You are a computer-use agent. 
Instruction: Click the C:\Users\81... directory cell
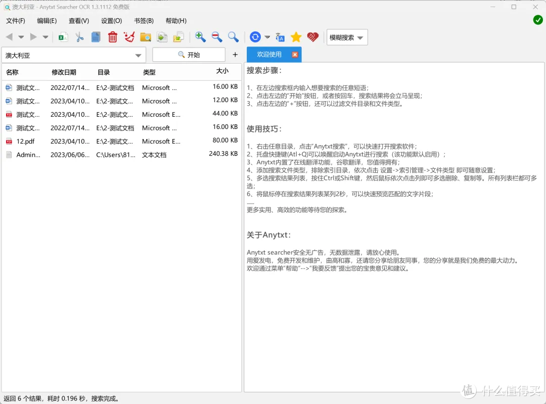pos(116,155)
